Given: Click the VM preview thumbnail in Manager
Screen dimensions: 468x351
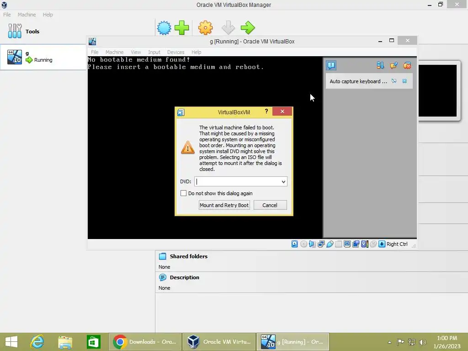Looking at the screenshot, I should [437, 91].
